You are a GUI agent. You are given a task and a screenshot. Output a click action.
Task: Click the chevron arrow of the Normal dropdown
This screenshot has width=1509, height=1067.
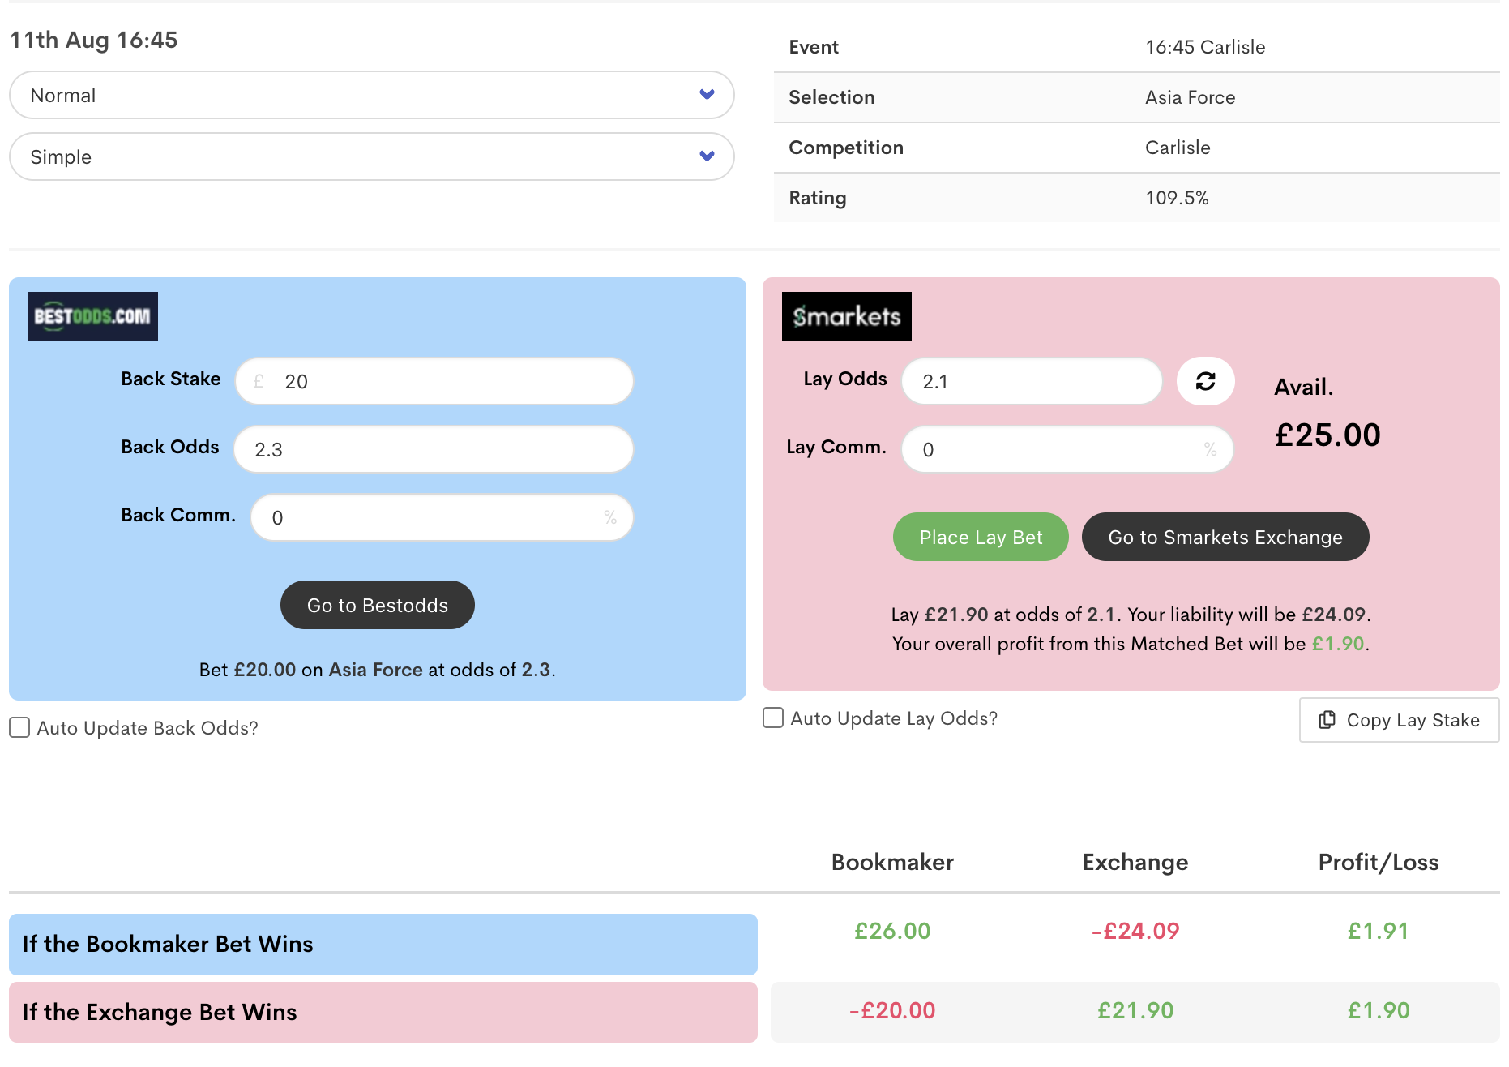point(707,94)
